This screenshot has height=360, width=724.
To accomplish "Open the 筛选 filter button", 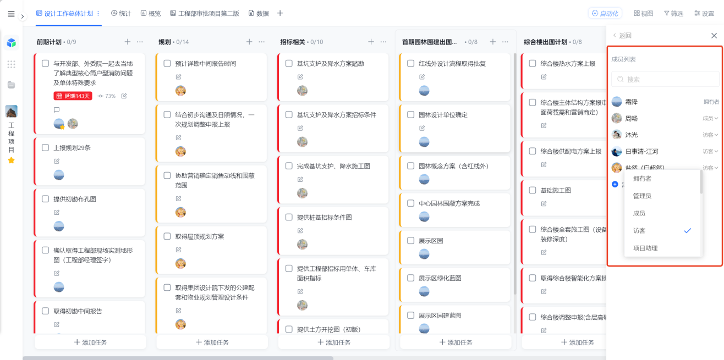I will [x=673, y=13].
